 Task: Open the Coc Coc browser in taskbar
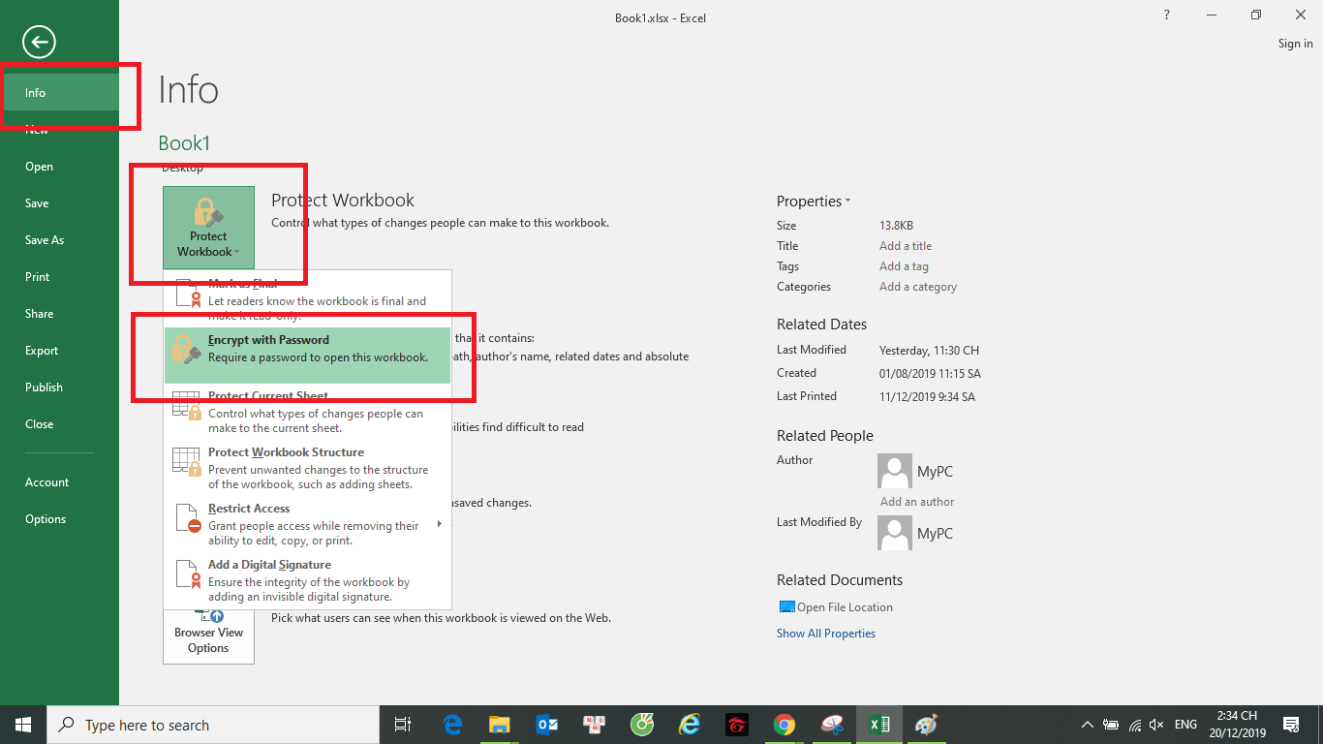(x=642, y=725)
